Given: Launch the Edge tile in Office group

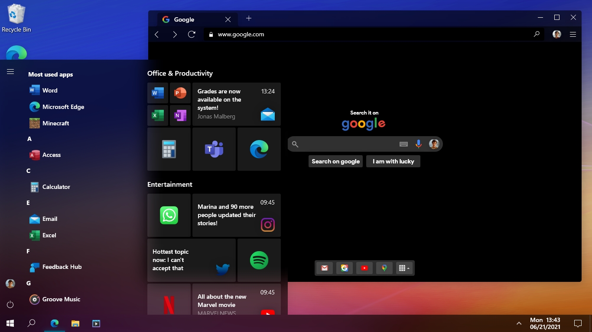Looking at the screenshot, I should click(259, 149).
